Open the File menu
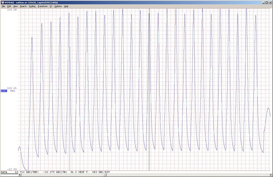The image size is (273, 177). pos(3,6)
